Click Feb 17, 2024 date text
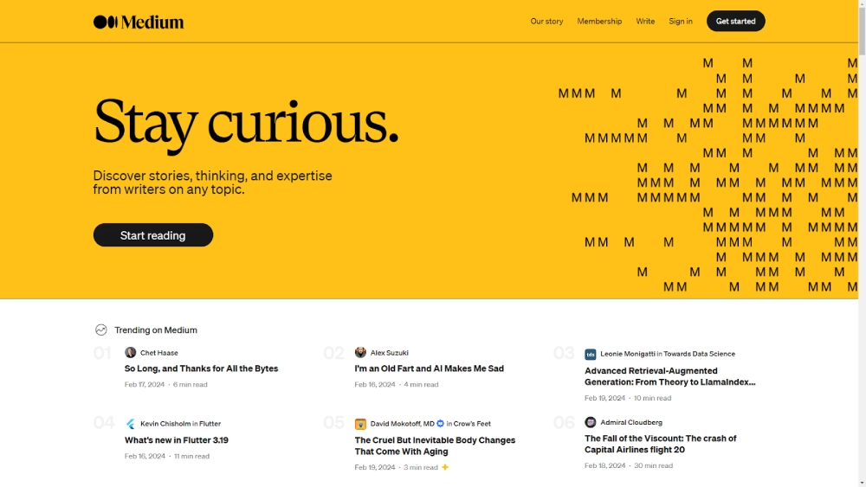Image resolution: width=866 pixels, height=487 pixels. 144,384
